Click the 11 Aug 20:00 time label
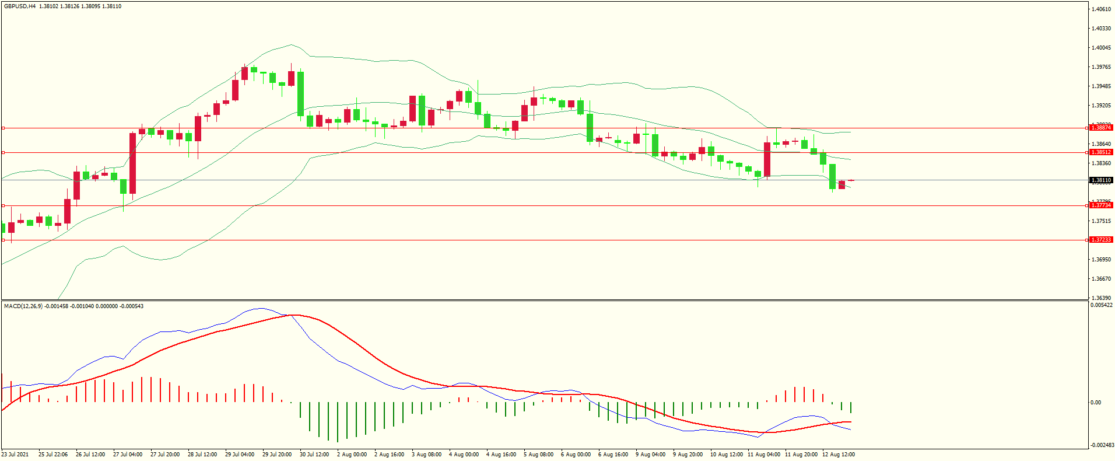Image resolution: width=1115 pixels, height=461 pixels. tap(801, 455)
